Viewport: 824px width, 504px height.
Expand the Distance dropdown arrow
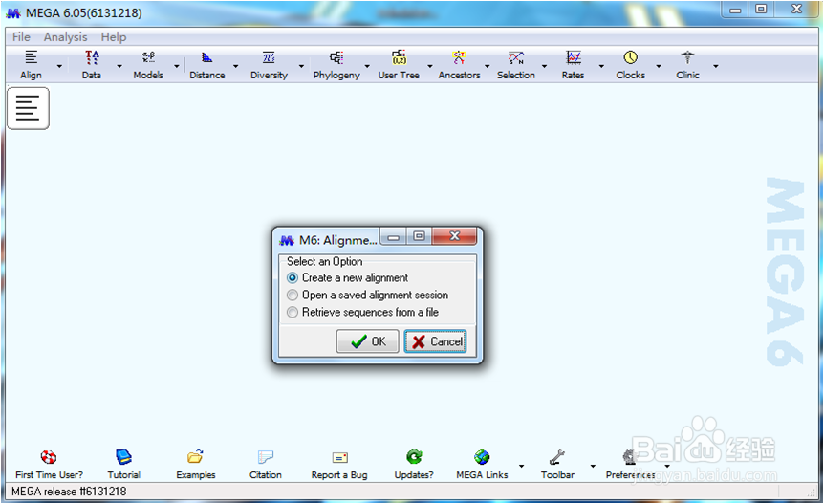(x=235, y=66)
